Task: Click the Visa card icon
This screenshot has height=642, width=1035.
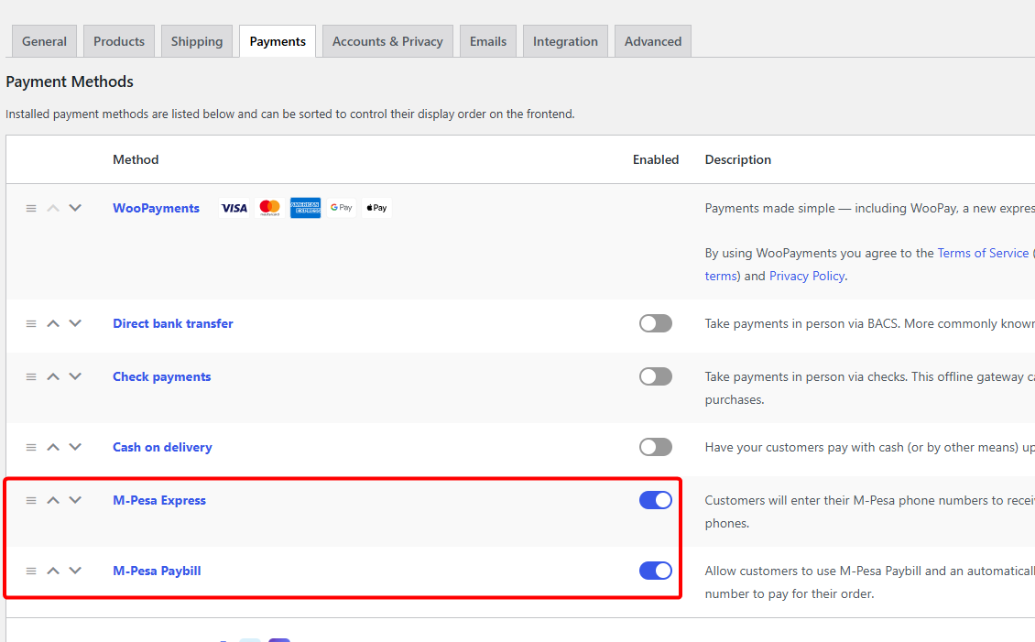Action: (234, 208)
